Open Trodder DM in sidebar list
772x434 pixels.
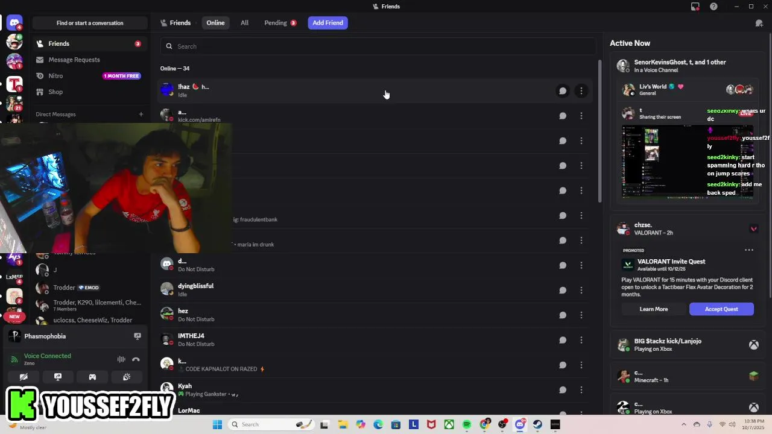(89, 288)
